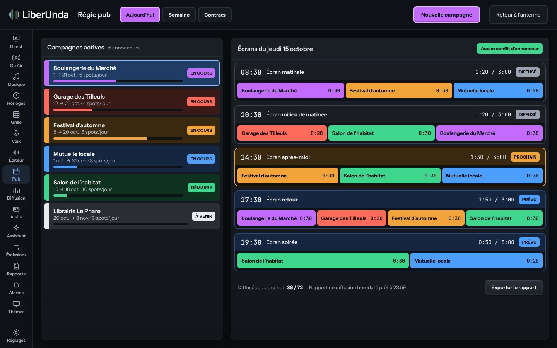
Task: Click Exporter le rapport button
Action: [x=514, y=287]
